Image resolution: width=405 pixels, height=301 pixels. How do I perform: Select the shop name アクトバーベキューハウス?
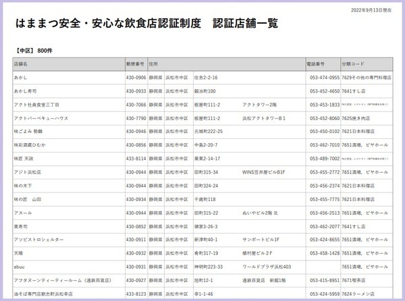point(41,119)
